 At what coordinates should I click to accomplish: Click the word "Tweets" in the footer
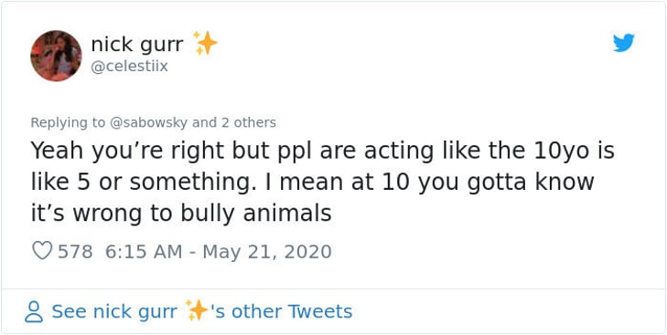tap(320, 311)
